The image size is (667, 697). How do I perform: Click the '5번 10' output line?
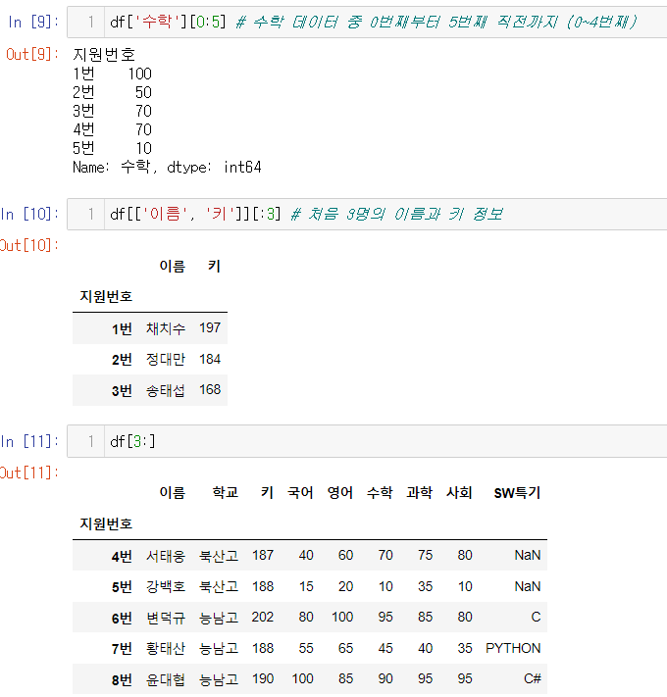112,148
